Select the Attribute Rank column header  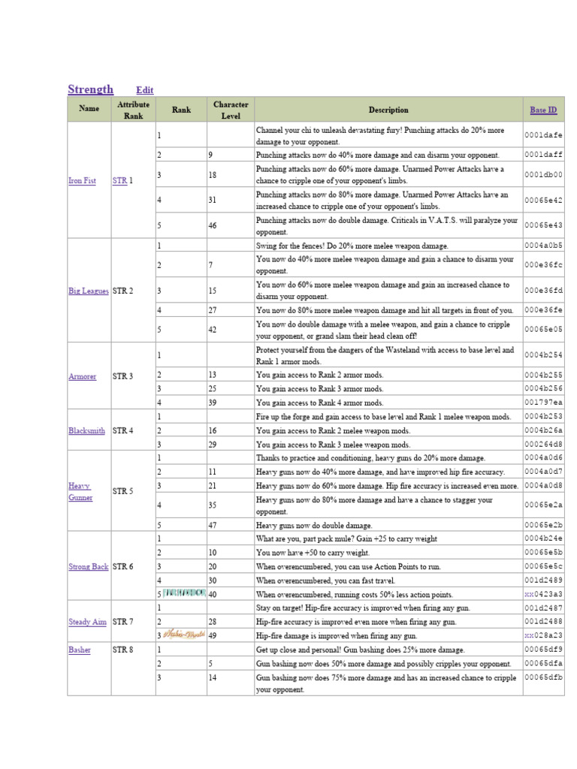point(134,109)
